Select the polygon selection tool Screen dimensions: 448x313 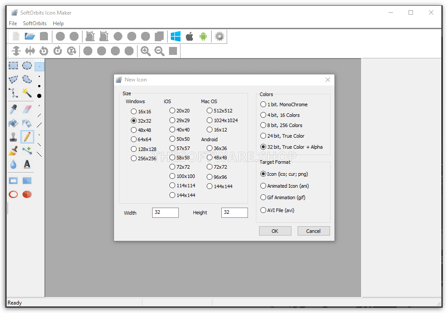click(x=13, y=79)
